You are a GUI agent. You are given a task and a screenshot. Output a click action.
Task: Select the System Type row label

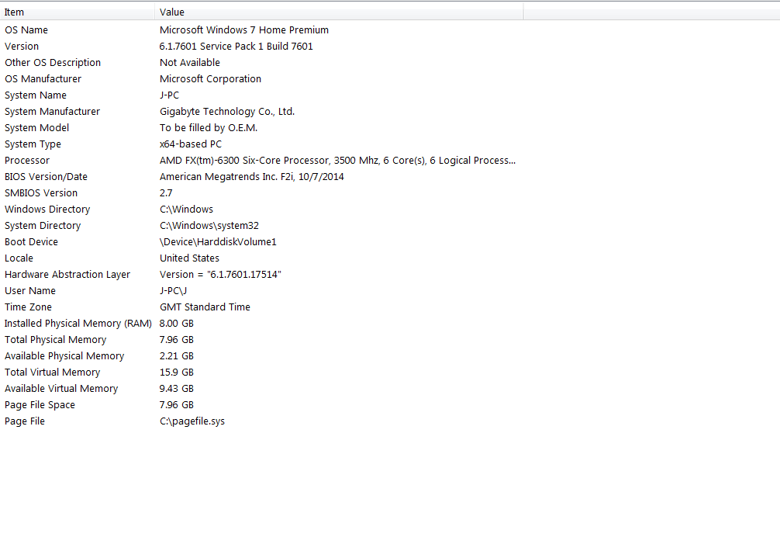33,144
